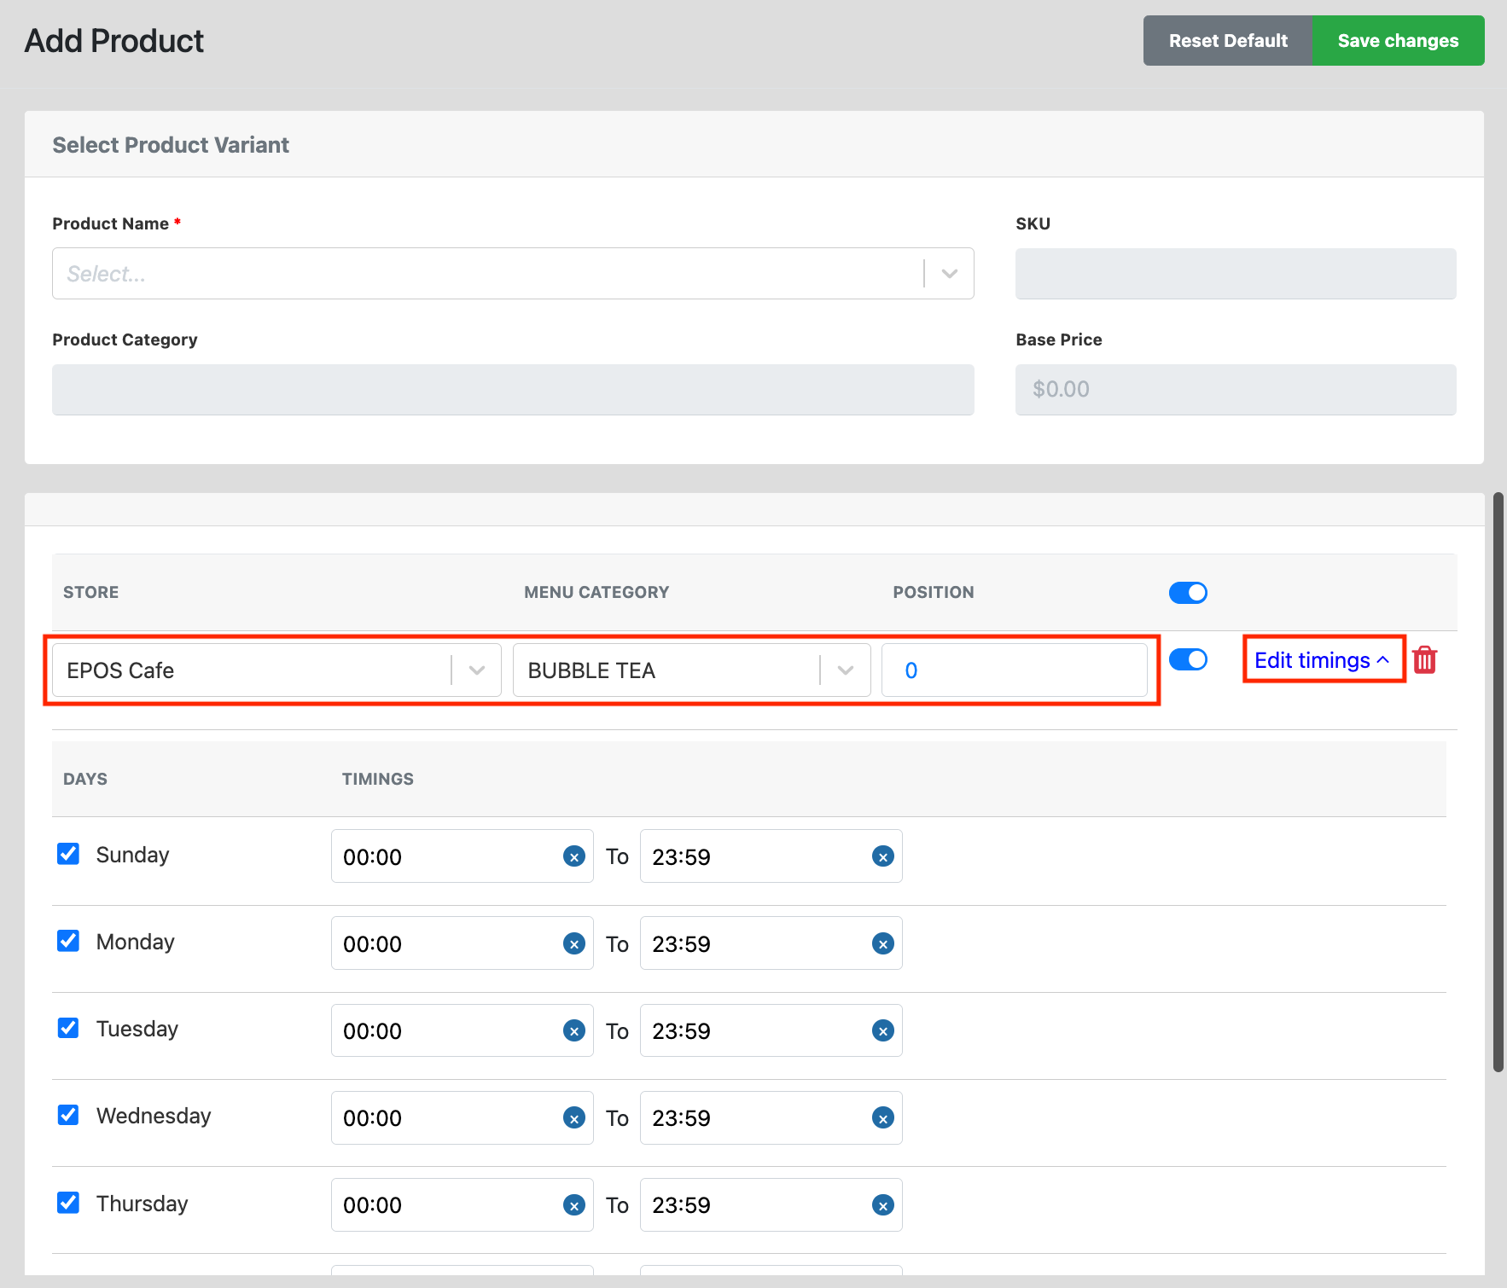
Task: Click the SKU field
Action: pos(1236,274)
